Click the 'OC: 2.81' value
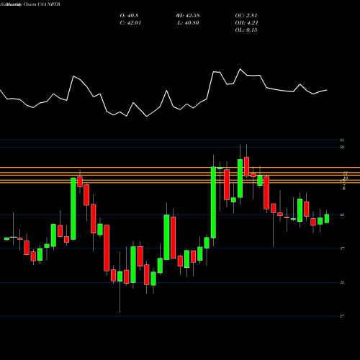The height and width of the screenshot is (360, 360). coord(246,16)
